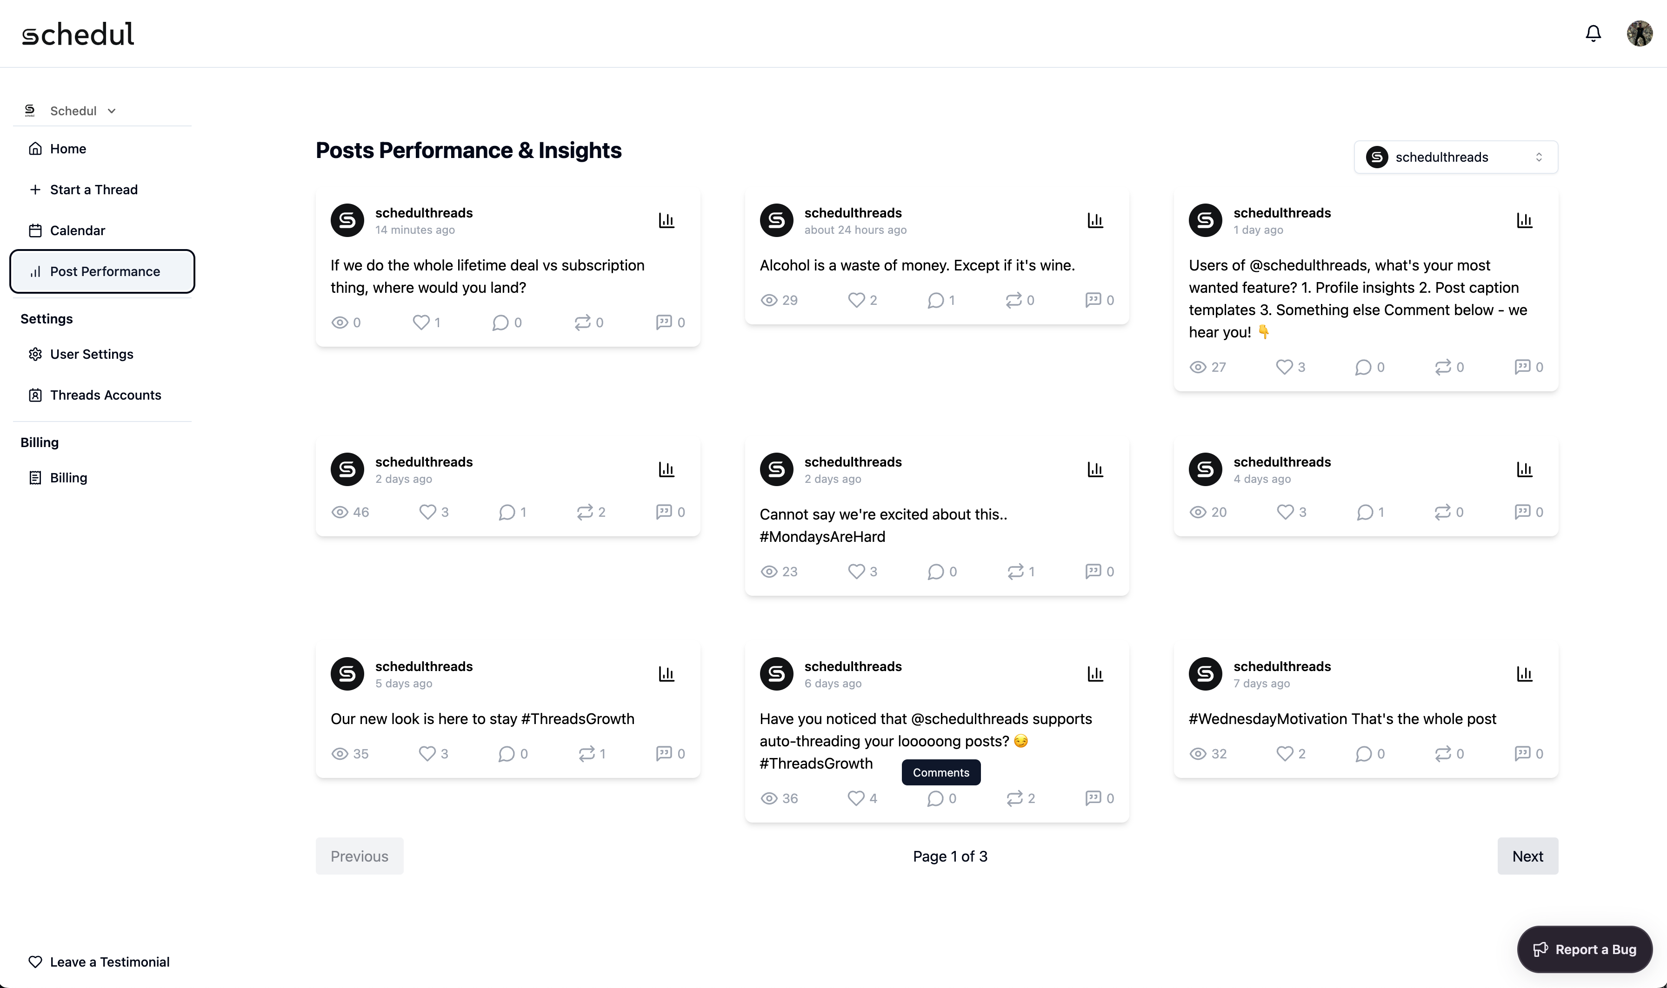Click the Report a Bug button
The width and height of the screenshot is (1667, 988).
1584,949
